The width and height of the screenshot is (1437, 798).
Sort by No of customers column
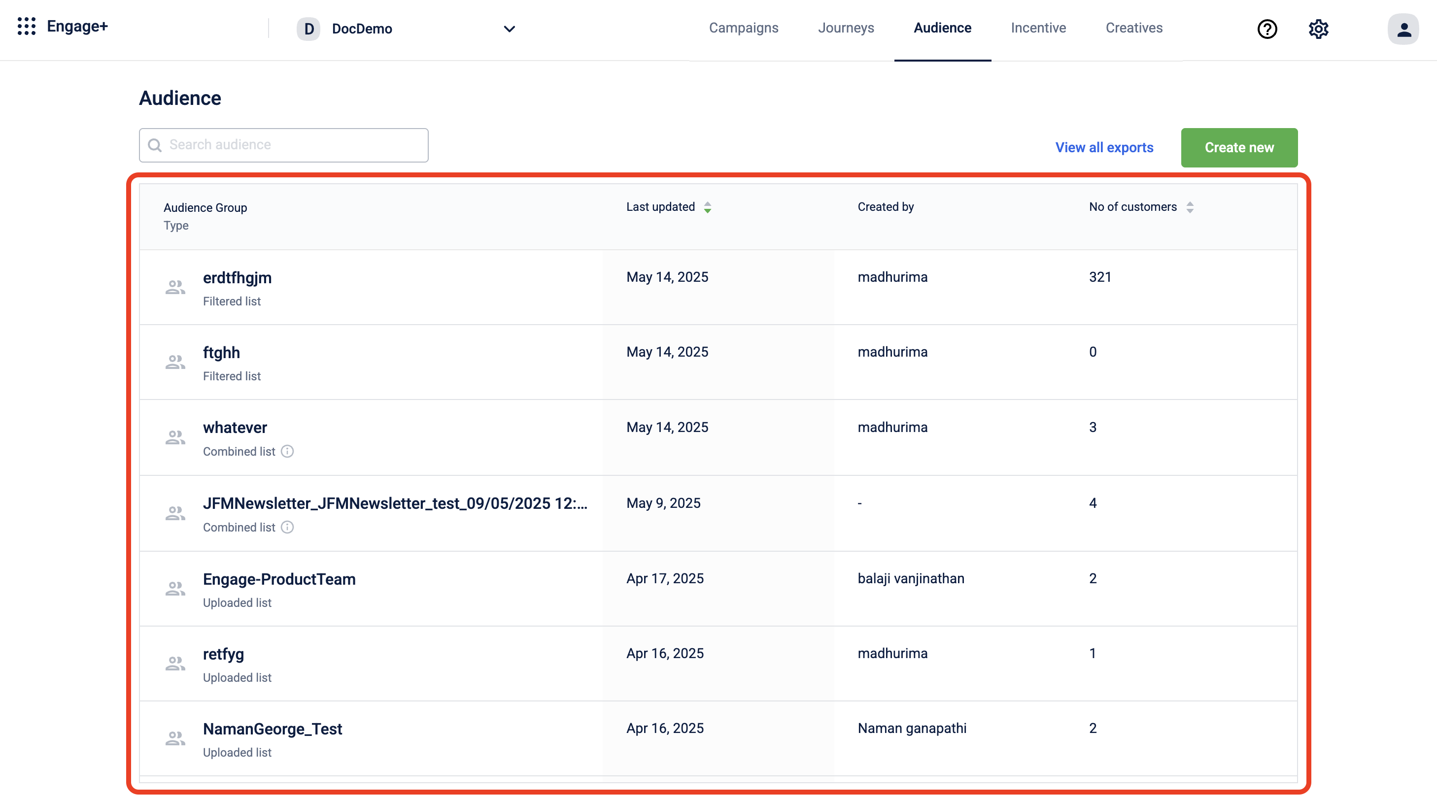[1189, 207]
